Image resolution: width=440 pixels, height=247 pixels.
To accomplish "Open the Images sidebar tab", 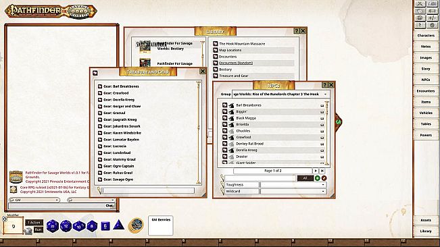I will tap(426, 57).
